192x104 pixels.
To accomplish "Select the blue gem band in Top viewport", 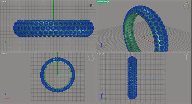I will coord(53,28).
